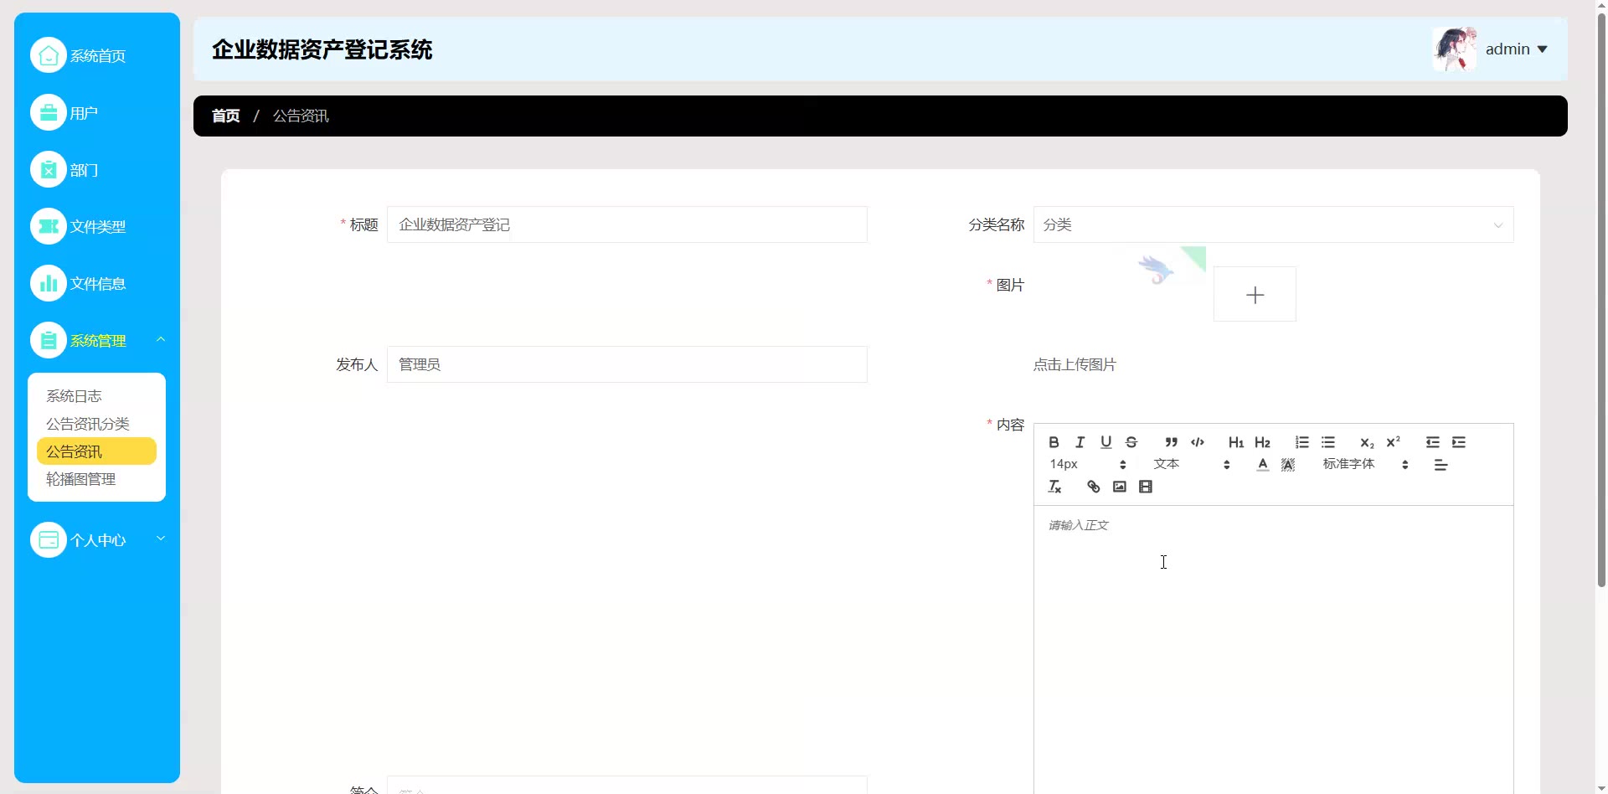Open the 分类名称 category dropdown
Image resolution: width=1608 pixels, height=794 pixels.
coord(1273,224)
